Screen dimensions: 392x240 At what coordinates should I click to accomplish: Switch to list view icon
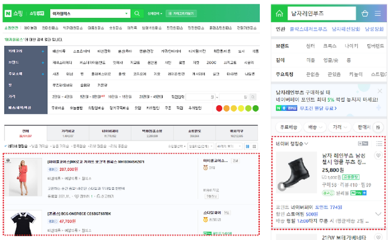(x=248, y=146)
